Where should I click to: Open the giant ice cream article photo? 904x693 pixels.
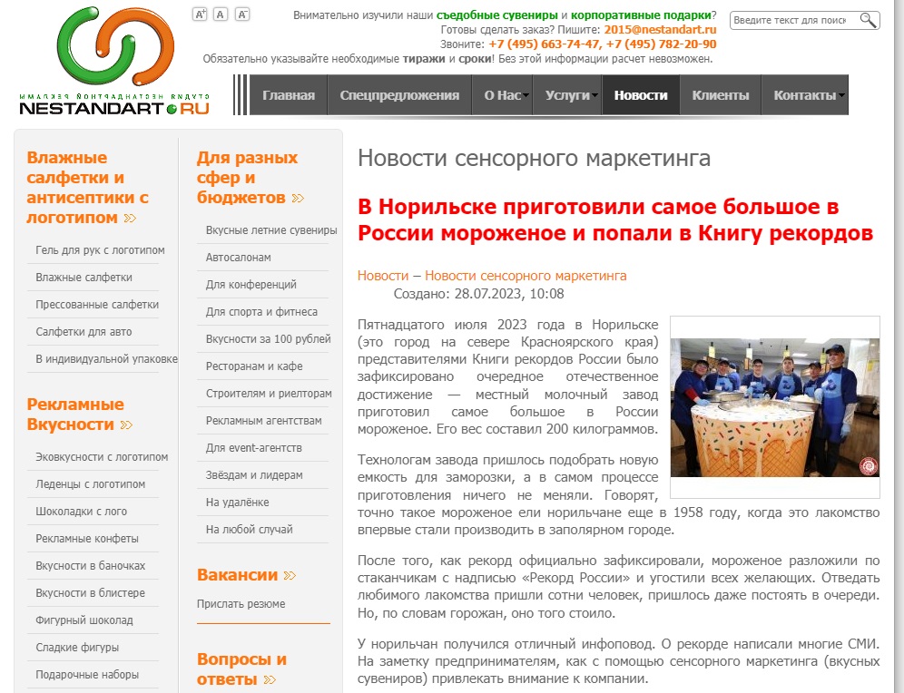pos(774,407)
